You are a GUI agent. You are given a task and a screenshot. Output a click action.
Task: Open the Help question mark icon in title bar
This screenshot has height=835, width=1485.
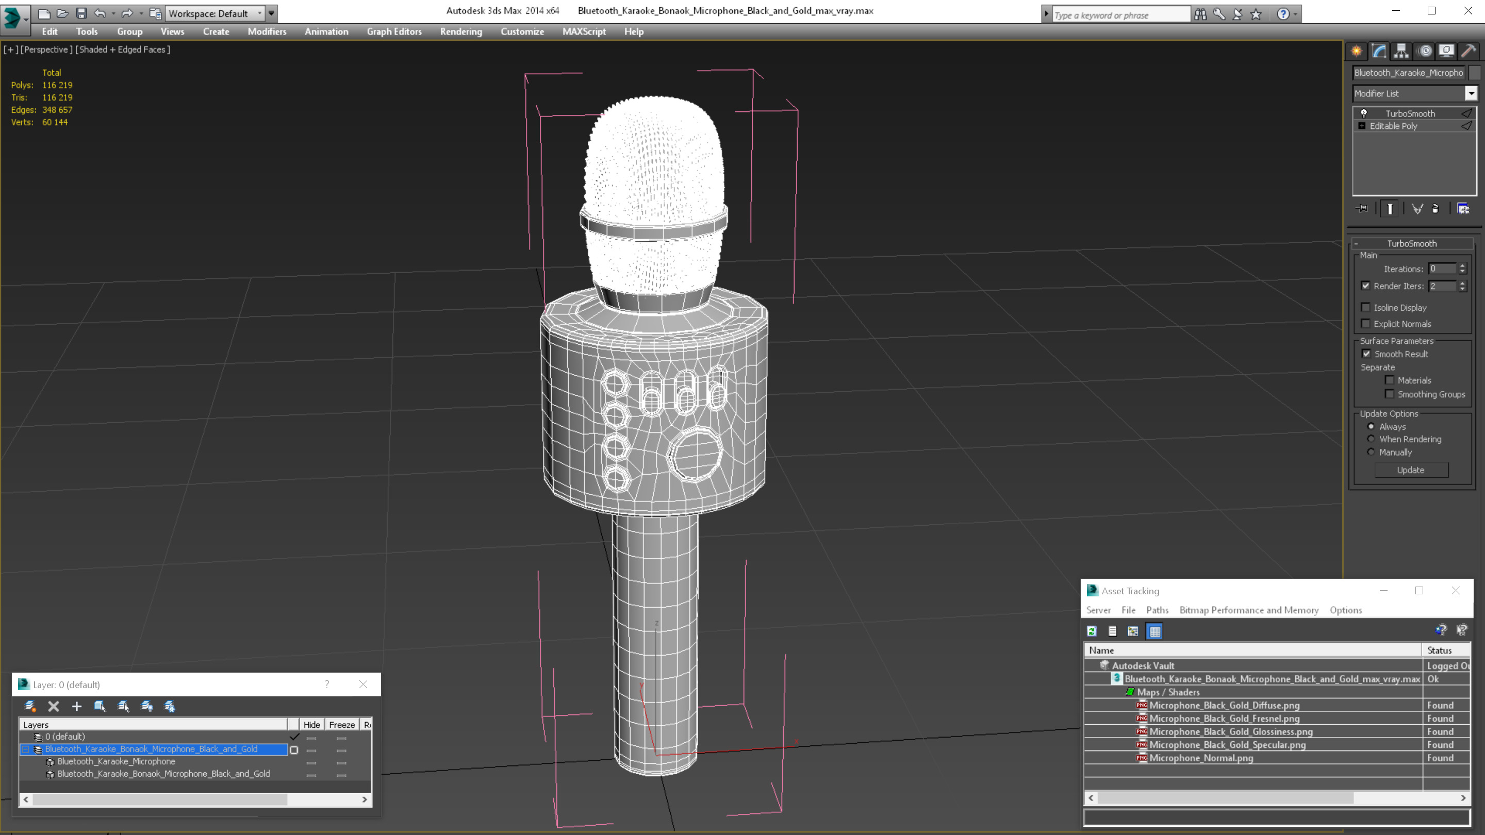point(1283,14)
